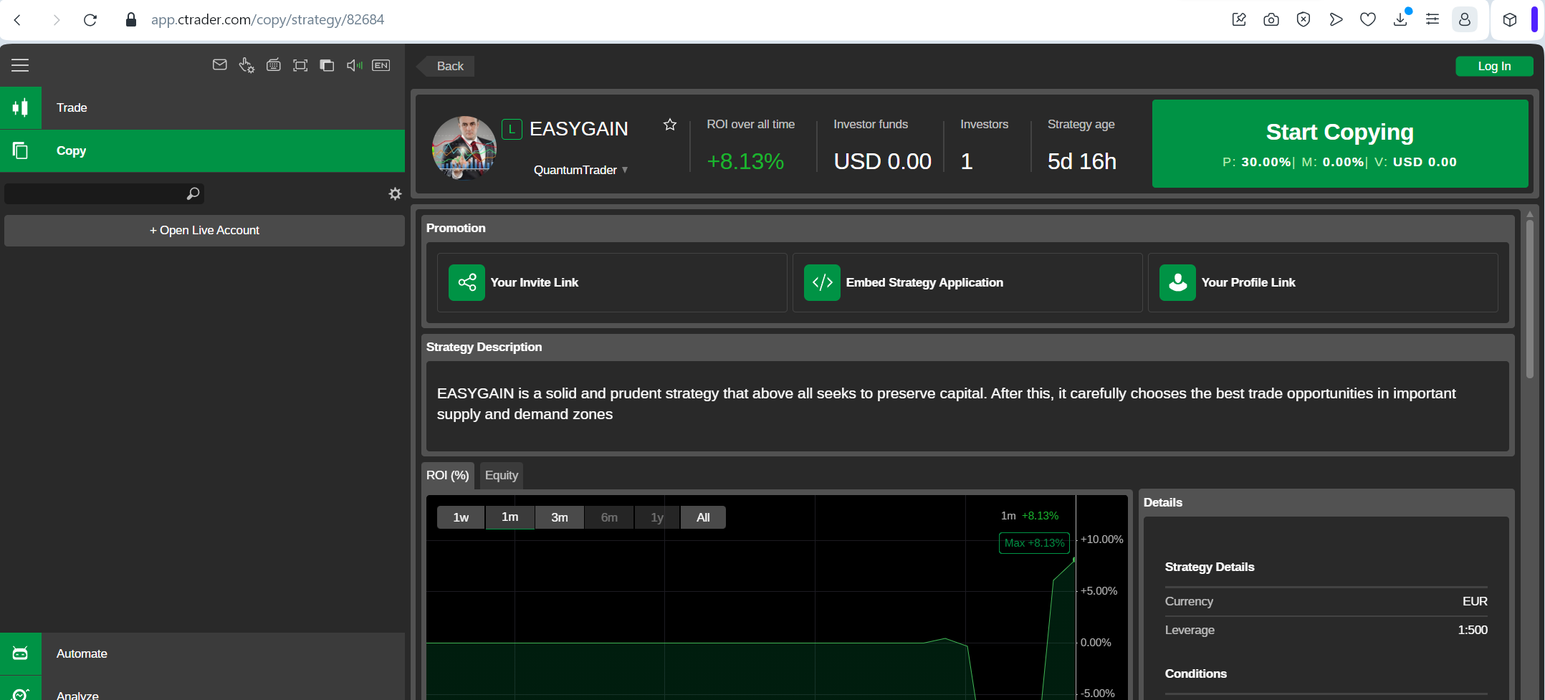Select the 3m chart period
Screen dimensions: 1545x700
coord(560,517)
